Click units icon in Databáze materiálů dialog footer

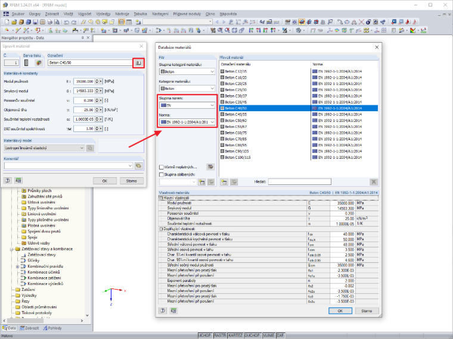173,310
